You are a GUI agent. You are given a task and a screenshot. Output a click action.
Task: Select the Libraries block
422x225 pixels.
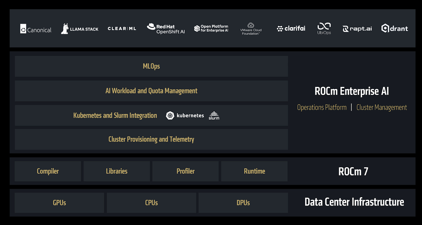117,171
